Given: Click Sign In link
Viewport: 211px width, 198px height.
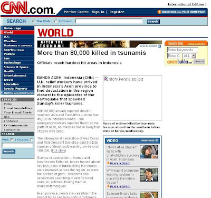Looking at the screenshot, I should [98, 12].
